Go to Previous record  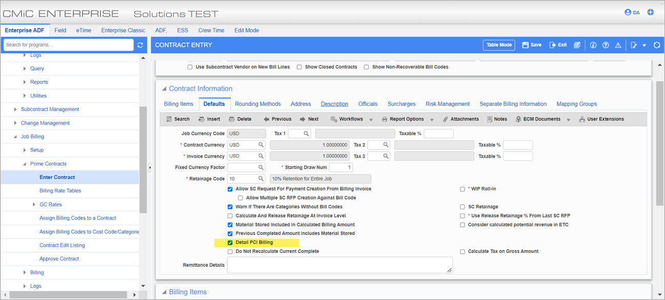pos(277,119)
